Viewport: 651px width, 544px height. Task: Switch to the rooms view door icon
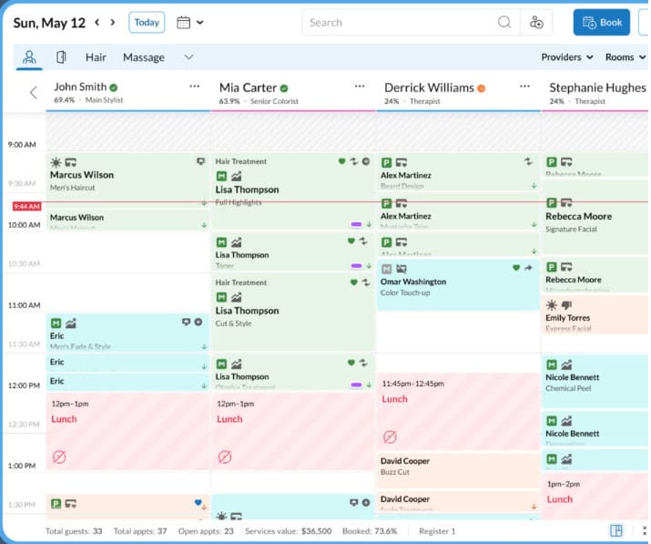(x=61, y=57)
